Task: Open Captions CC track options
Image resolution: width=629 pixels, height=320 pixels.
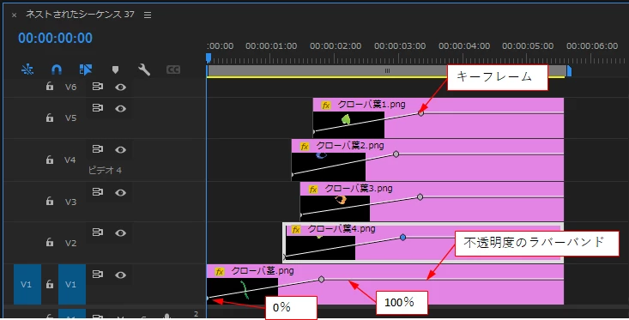Action: [x=172, y=69]
